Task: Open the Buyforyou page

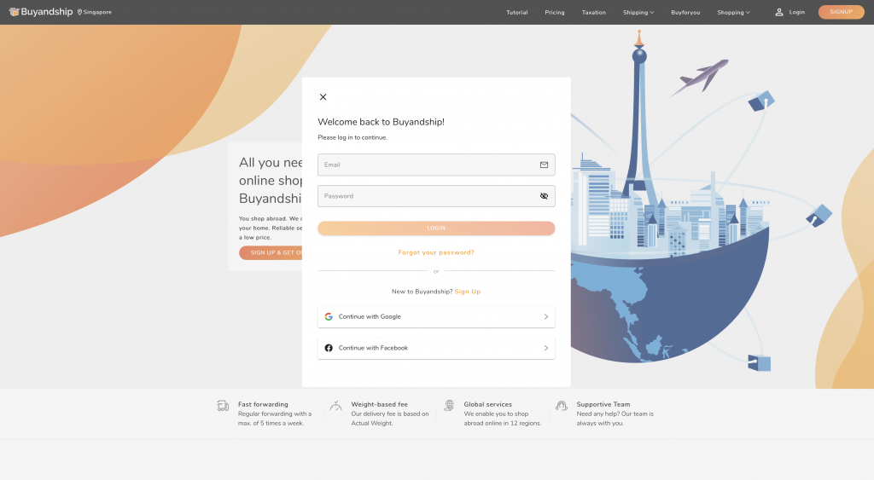Action: 685,12
